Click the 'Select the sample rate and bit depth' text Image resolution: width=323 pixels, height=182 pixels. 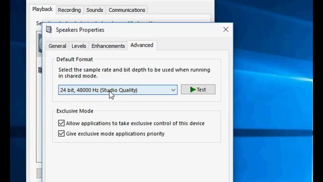click(x=134, y=73)
